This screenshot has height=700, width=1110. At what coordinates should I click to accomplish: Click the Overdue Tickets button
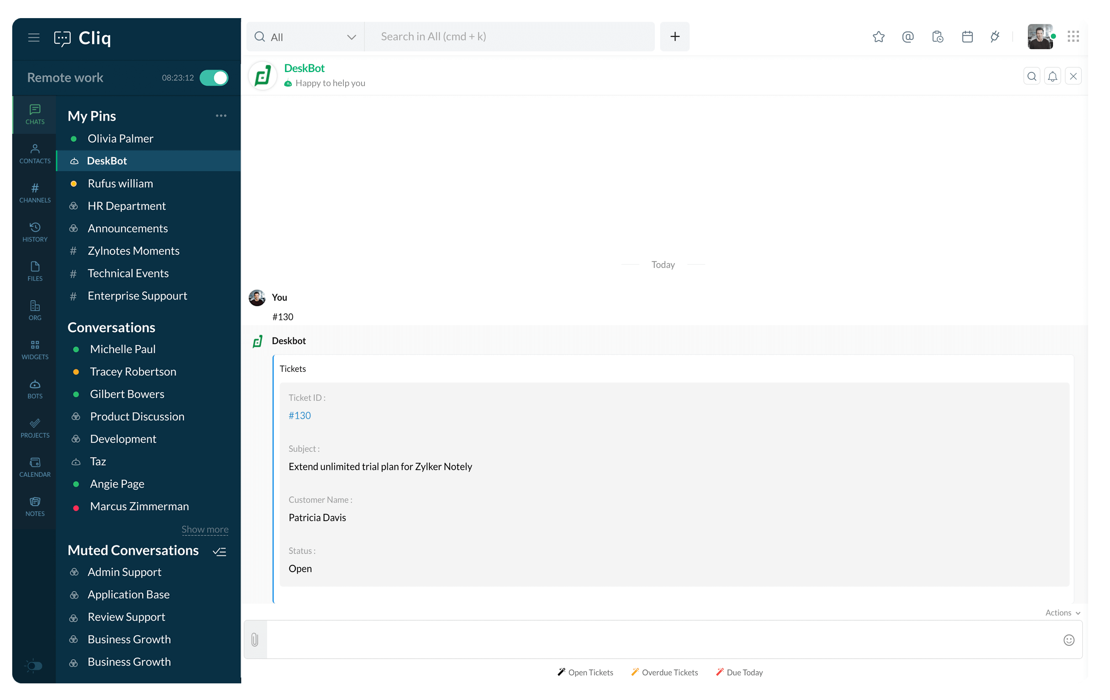coord(665,672)
